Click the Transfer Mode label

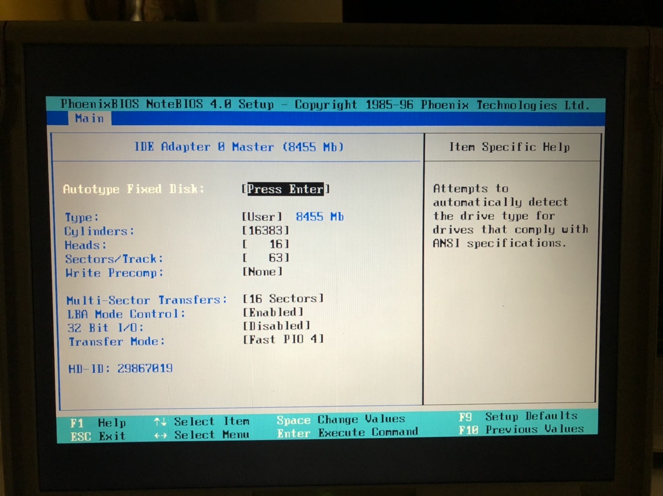[117, 342]
